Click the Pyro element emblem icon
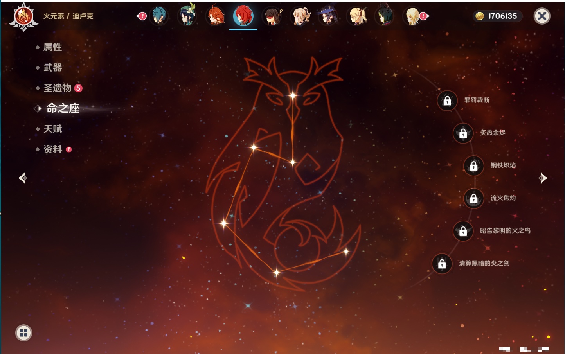 pyautogui.click(x=23, y=16)
